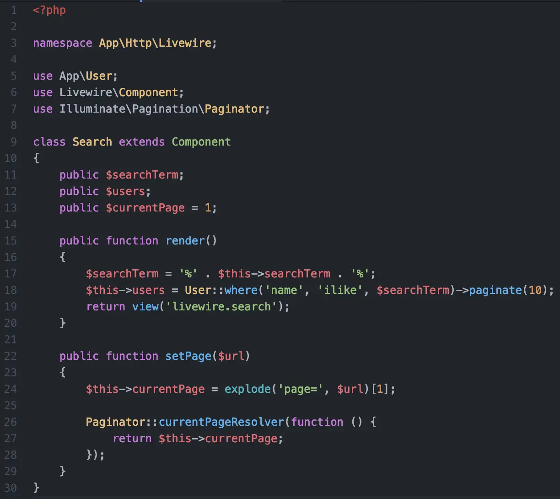Click the class name Search
Image resolution: width=560 pixels, height=499 pixels.
[x=92, y=142]
